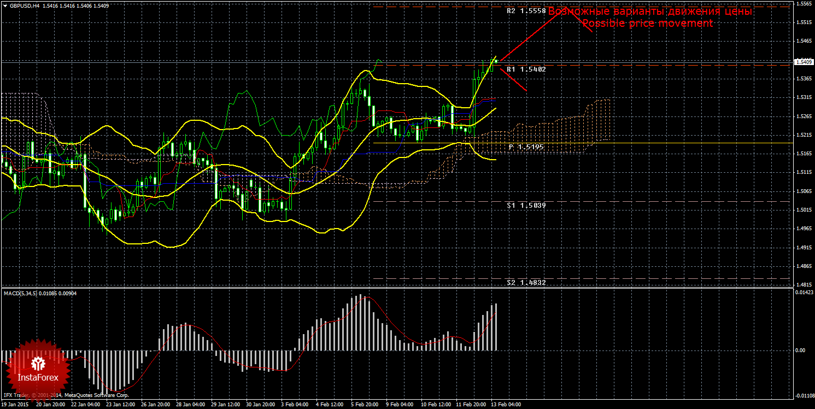815x409 pixels.
Task: Click the IFX Trader copyright text
Action: pos(66,395)
